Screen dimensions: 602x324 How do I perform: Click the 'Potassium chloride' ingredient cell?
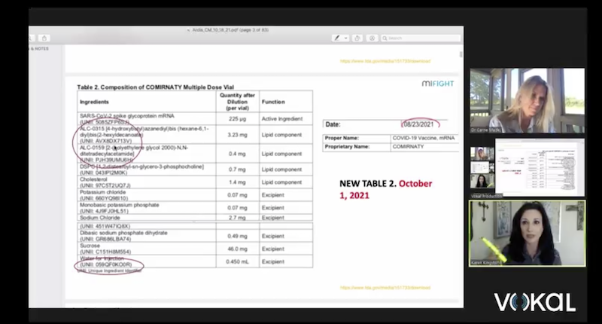[x=146, y=195]
